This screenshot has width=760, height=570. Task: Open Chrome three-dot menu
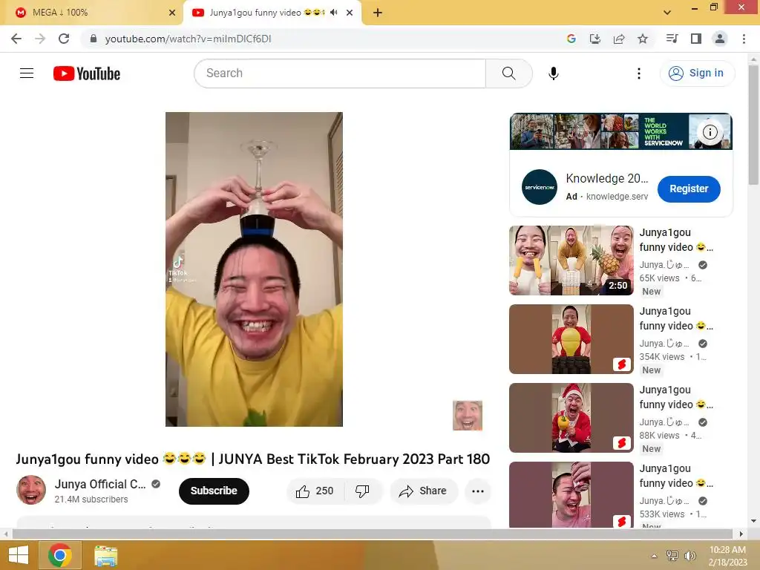(x=744, y=39)
